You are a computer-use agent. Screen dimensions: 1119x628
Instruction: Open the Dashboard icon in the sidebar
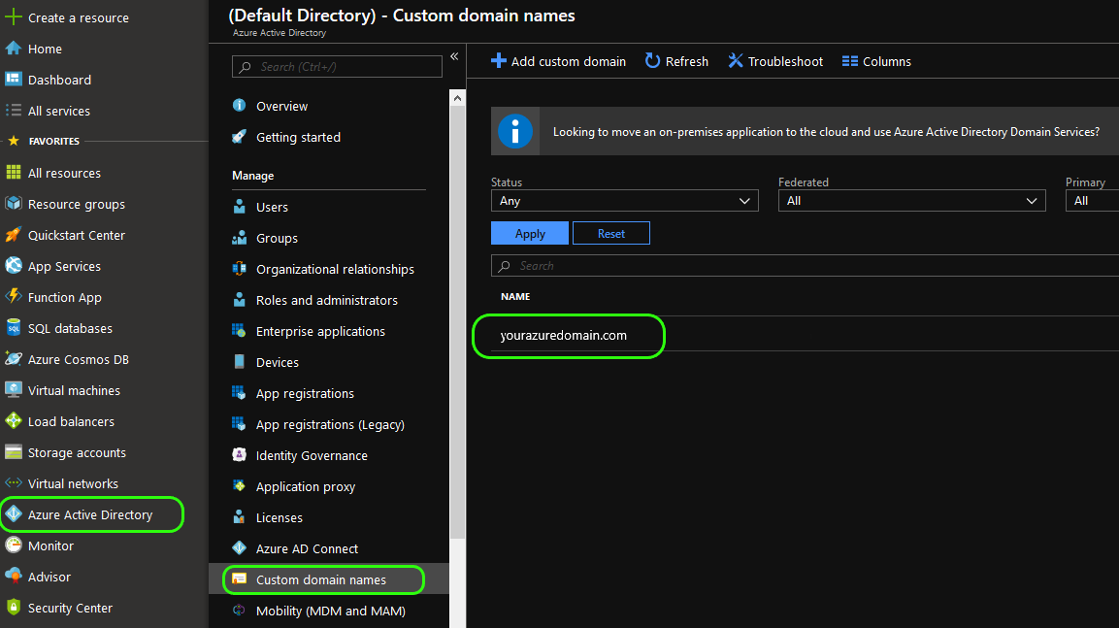click(13, 80)
